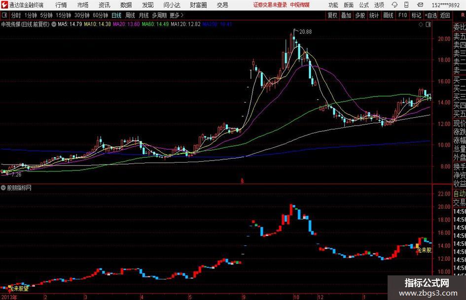Click the 2013年 date axis label

(9, 297)
